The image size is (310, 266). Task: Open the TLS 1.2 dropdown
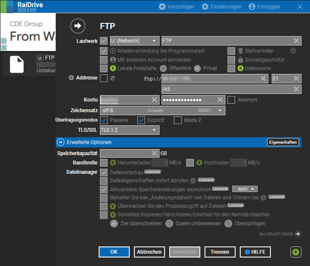pos(129,130)
